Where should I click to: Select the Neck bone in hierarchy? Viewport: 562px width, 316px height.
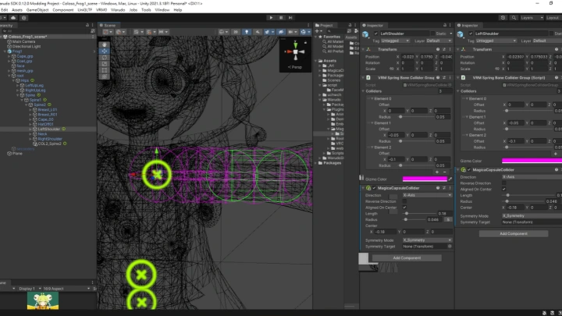click(x=42, y=134)
